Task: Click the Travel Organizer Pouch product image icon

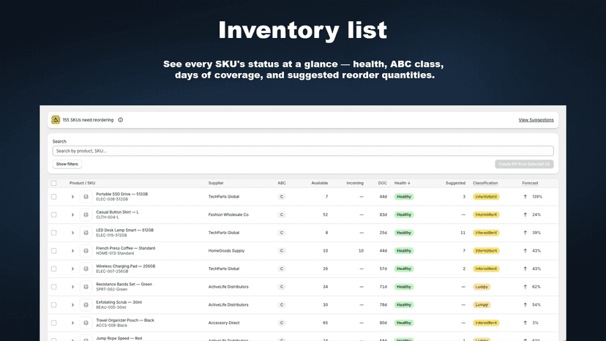Action: coord(86,323)
